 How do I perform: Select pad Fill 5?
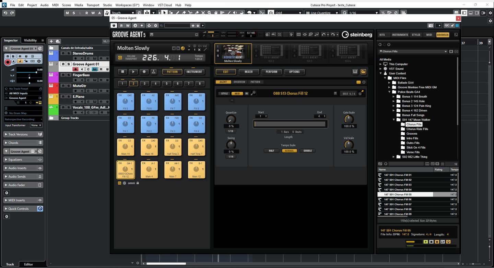[125, 102]
